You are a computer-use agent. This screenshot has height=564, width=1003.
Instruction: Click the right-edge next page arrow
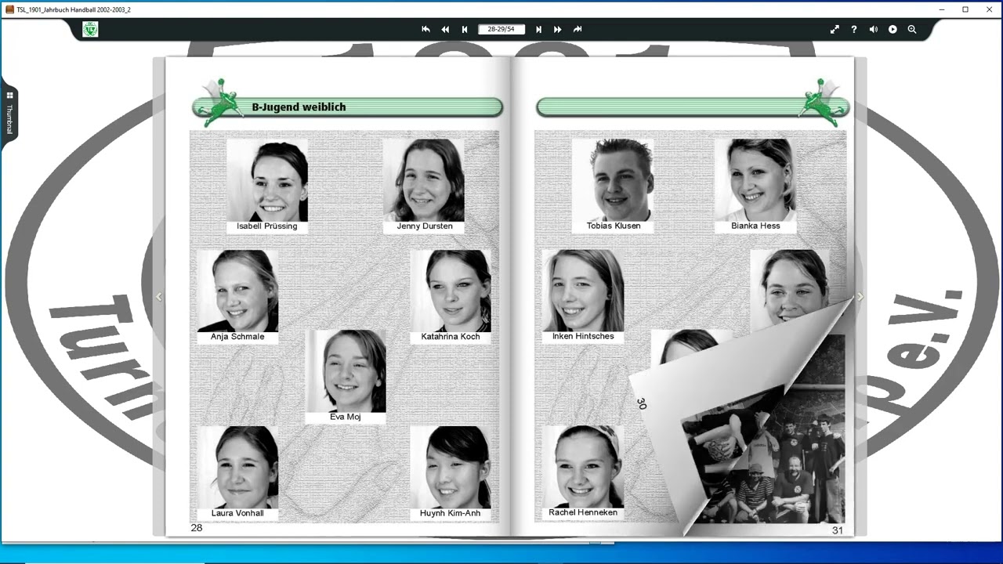pyautogui.click(x=860, y=297)
